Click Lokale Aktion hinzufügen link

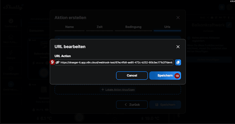coord(120,89)
